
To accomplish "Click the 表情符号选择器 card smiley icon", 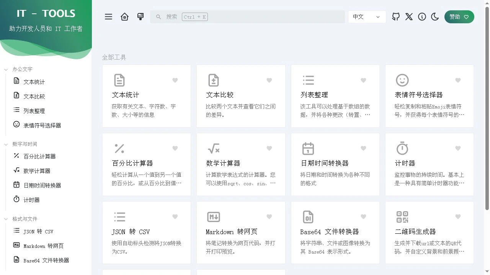I will tap(402, 80).
